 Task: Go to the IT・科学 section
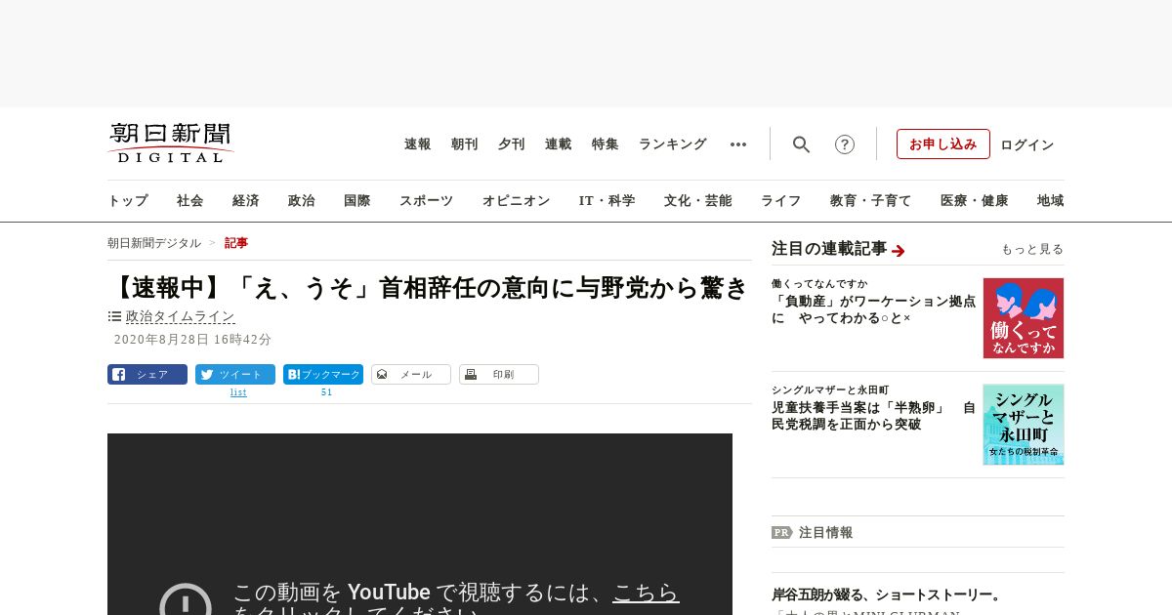point(607,200)
